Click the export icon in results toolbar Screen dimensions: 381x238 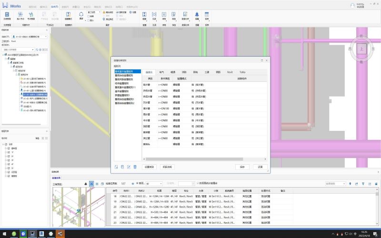tap(356, 184)
